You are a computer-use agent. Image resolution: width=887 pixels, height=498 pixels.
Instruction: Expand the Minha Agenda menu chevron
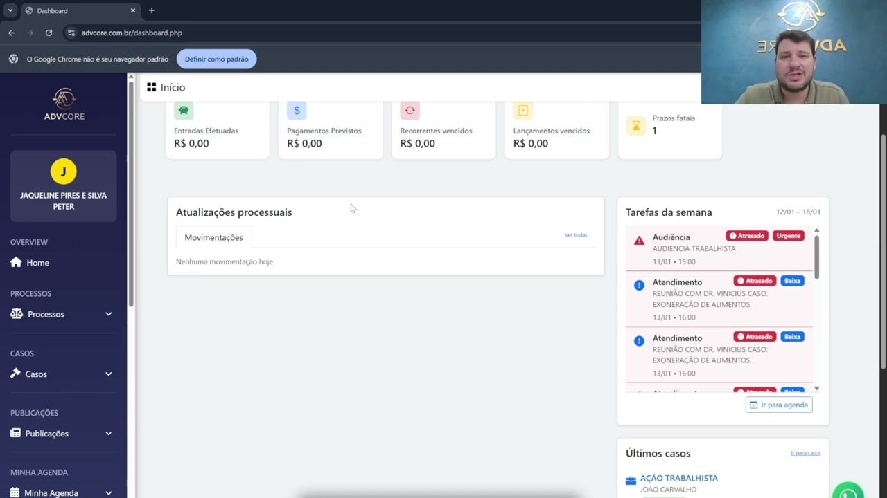pyautogui.click(x=109, y=492)
